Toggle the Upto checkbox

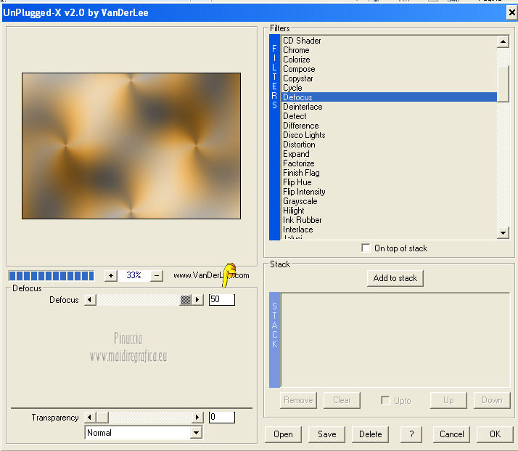385,400
